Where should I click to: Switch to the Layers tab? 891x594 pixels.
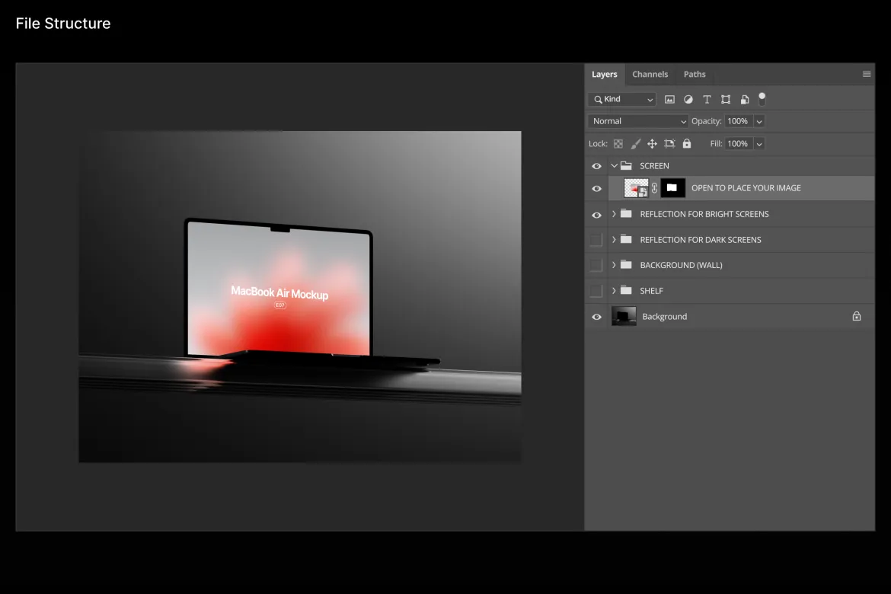[x=604, y=75]
